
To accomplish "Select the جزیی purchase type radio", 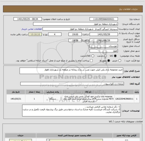I will click(x=120, y=61).
